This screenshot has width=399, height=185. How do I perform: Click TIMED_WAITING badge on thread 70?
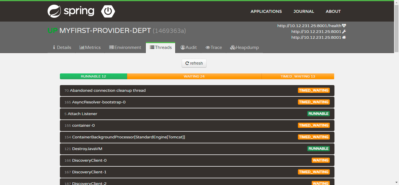point(314,90)
